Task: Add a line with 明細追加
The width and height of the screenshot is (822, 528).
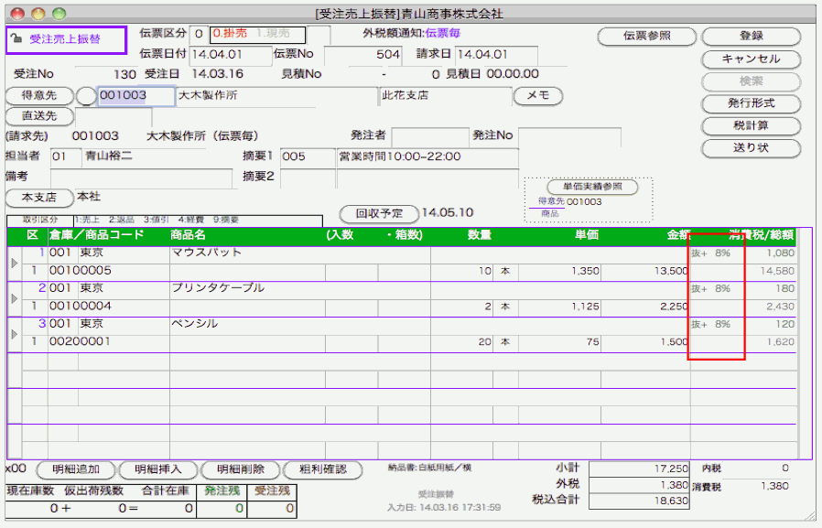Action: (x=76, y=469)
